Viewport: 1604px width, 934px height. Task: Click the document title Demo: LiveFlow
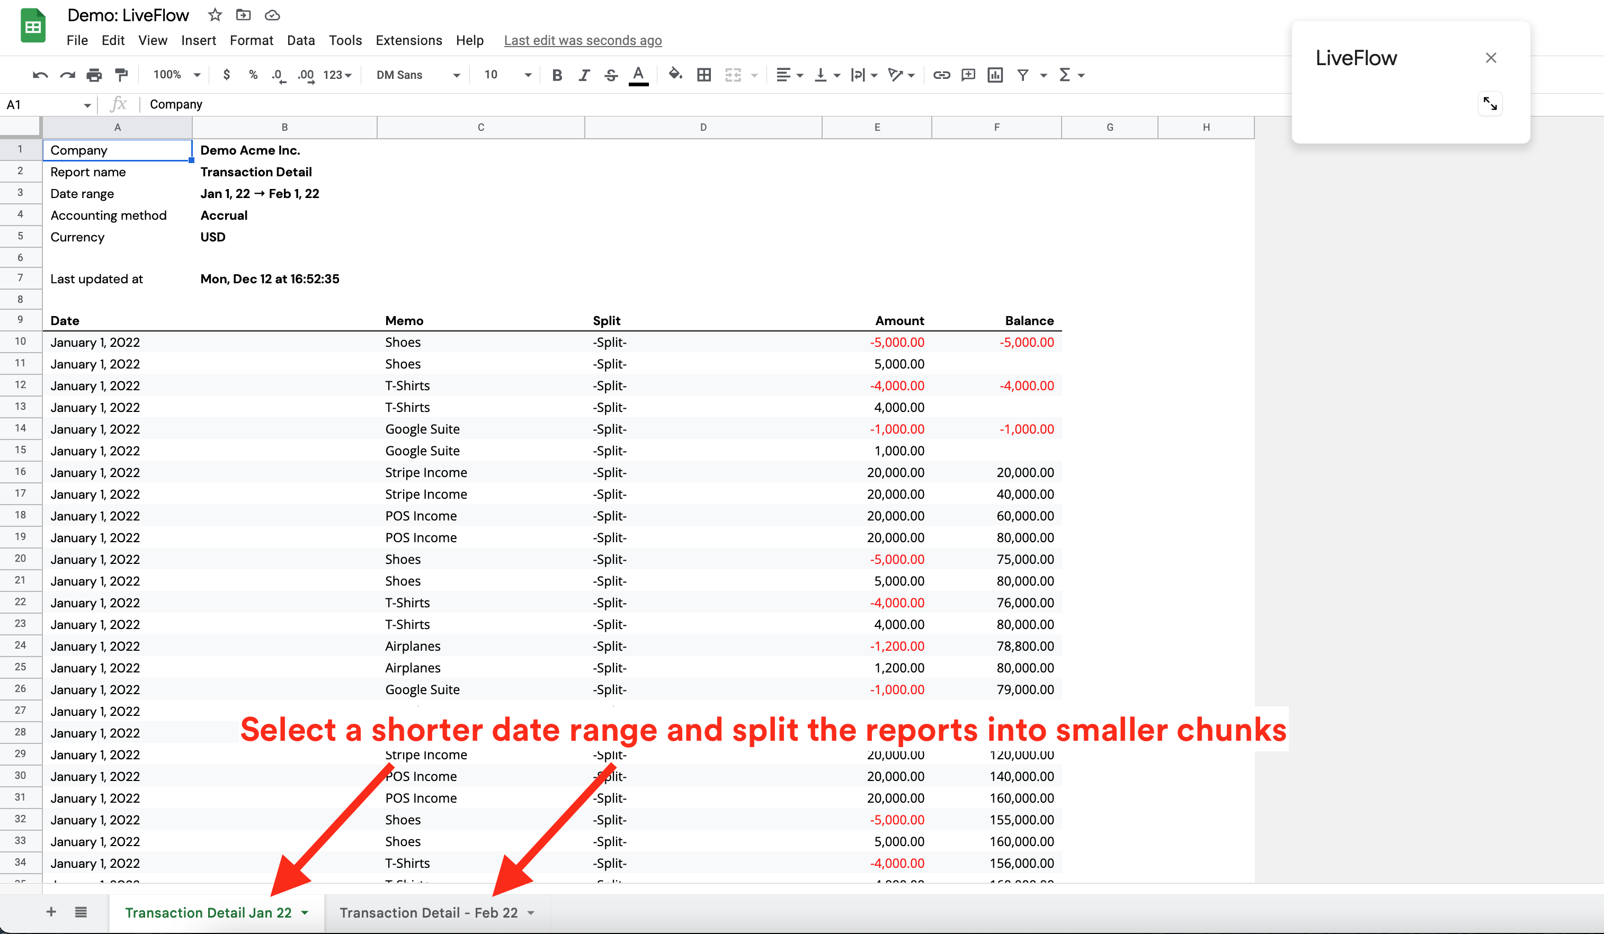(128, 15)
